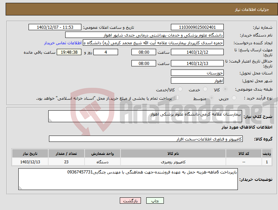
Task: Click the تاریخ نیاز column header
Action: point(30,153)
